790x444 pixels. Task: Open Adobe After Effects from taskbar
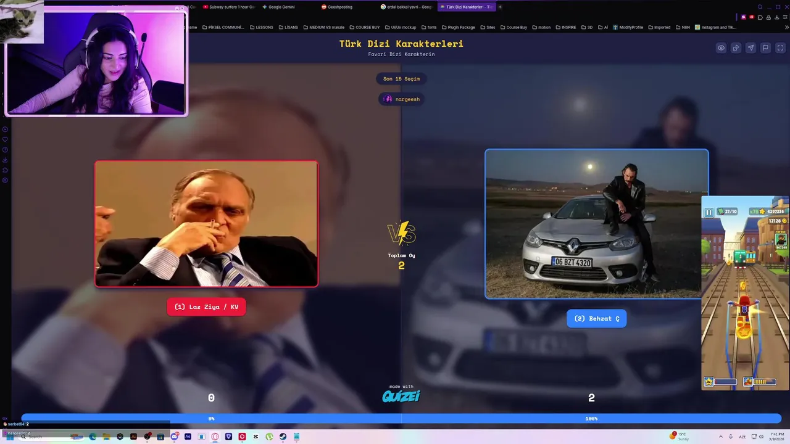(x=188, y=437)
